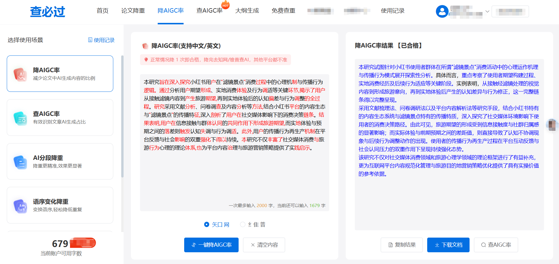Open the 免费查重 nav tab
This screenshot has height=264, width=559.
point(283,11)
